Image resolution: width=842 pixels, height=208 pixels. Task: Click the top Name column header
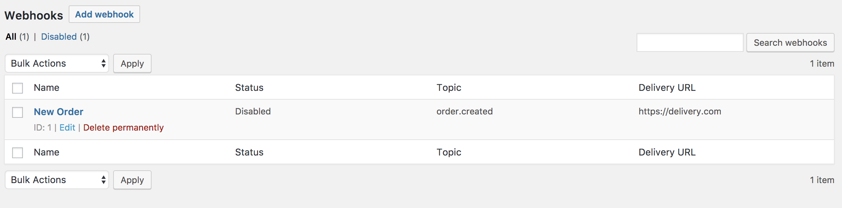pyautogui.click(x=46, y=88)
